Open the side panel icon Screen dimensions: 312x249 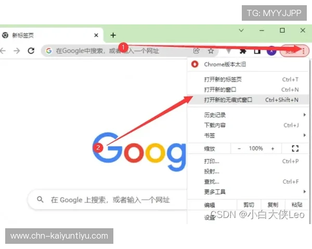click(x=257, y=51)
